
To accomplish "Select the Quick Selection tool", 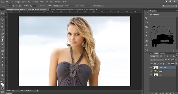I will pos(3,24).
